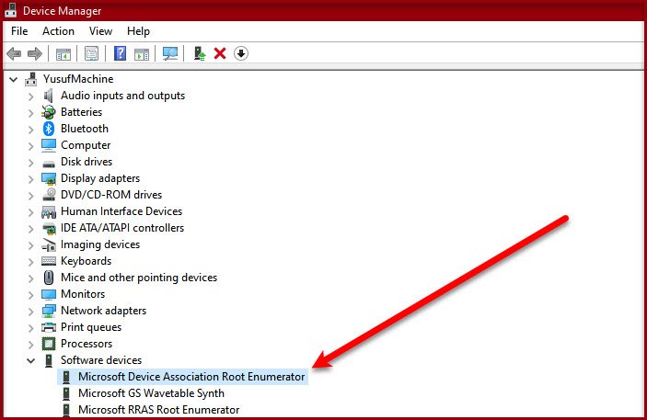Click the down-arrow Disable device icon
Screen dimensions: 647x420
pyautogui.click(x=241, y=53)
